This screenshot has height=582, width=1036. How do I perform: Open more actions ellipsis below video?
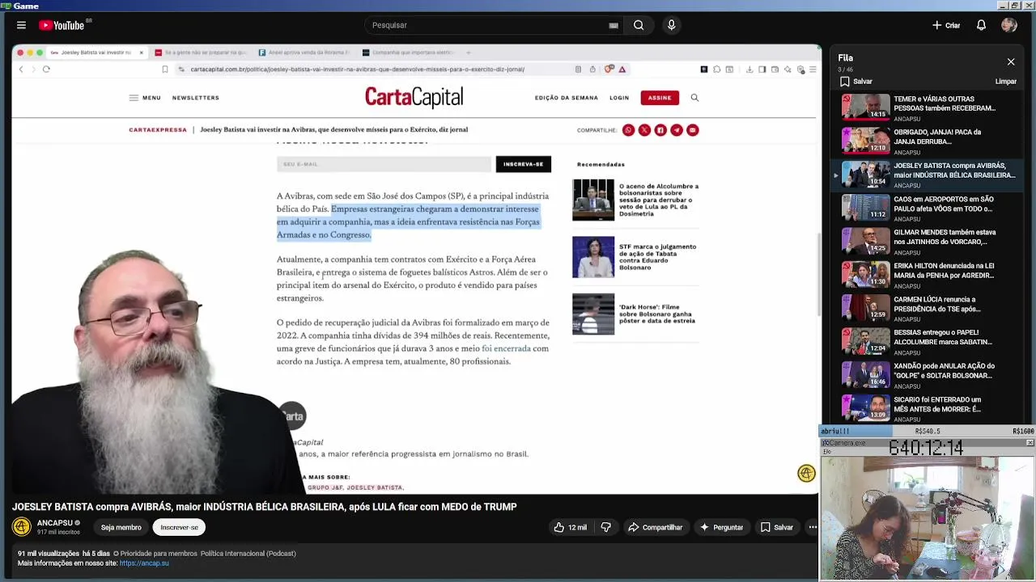812,527
